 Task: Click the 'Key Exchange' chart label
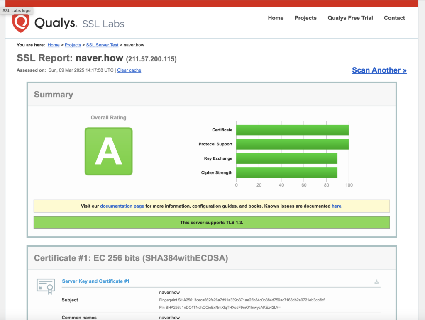point(218,158)
